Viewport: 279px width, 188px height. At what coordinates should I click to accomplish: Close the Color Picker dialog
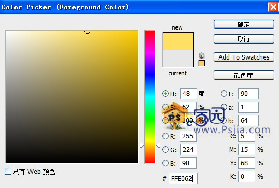pyautogui.click(x=273, y=7)
